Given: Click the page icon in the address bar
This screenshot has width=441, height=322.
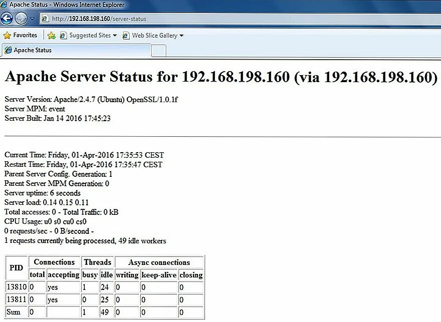Looking at the screenshot, I should (45, 19).
